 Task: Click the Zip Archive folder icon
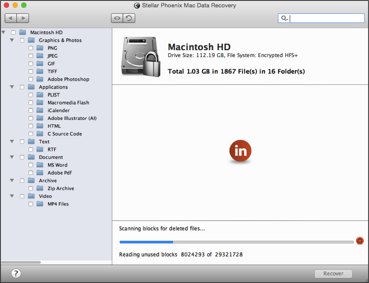tap(40, 188)
